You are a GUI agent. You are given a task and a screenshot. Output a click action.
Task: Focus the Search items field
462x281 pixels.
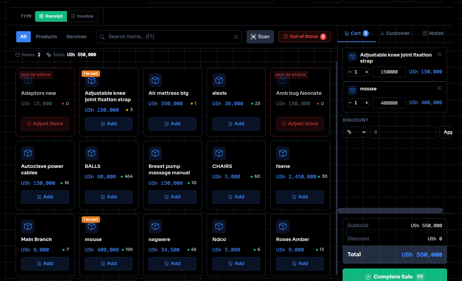169,37
